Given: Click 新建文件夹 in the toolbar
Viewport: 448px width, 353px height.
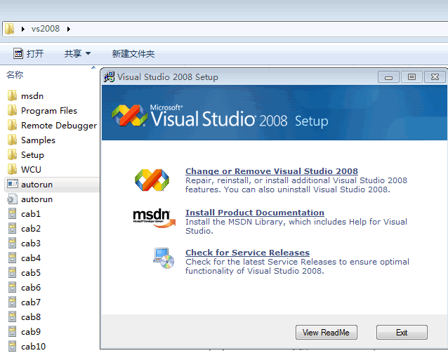Looking at the screenshot, I should pyautogui.click(x=133, y=53).
